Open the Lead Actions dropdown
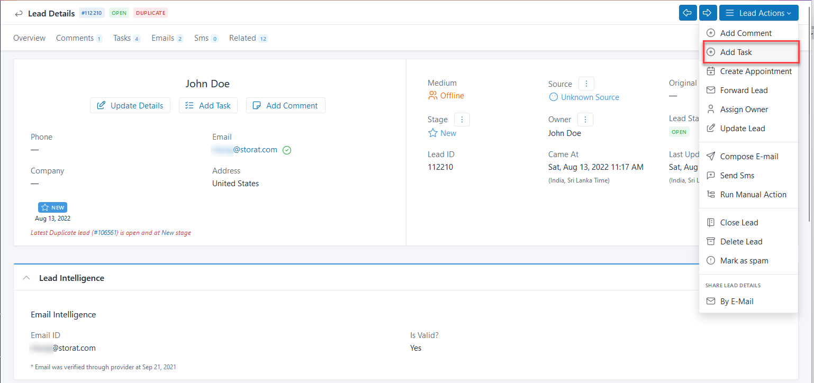This screenshot has width=814, height=383. [x=758, y=13]
